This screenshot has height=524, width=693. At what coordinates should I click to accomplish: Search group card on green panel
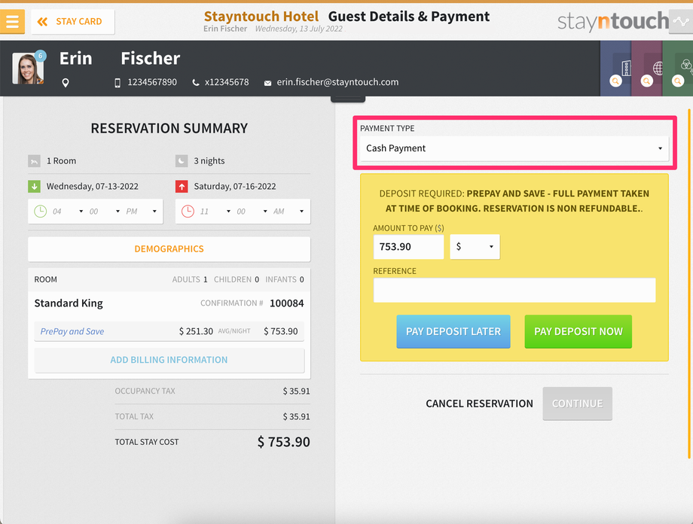[677, 81]
